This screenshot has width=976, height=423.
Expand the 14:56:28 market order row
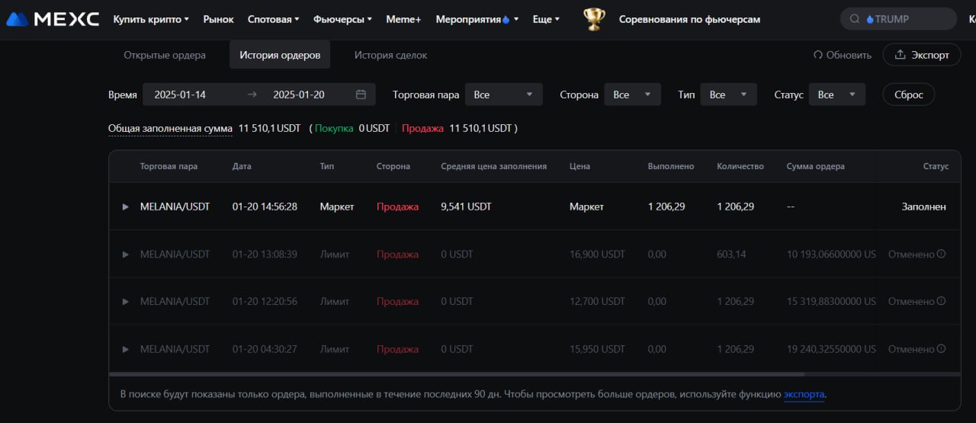click(x=126, y=207)
